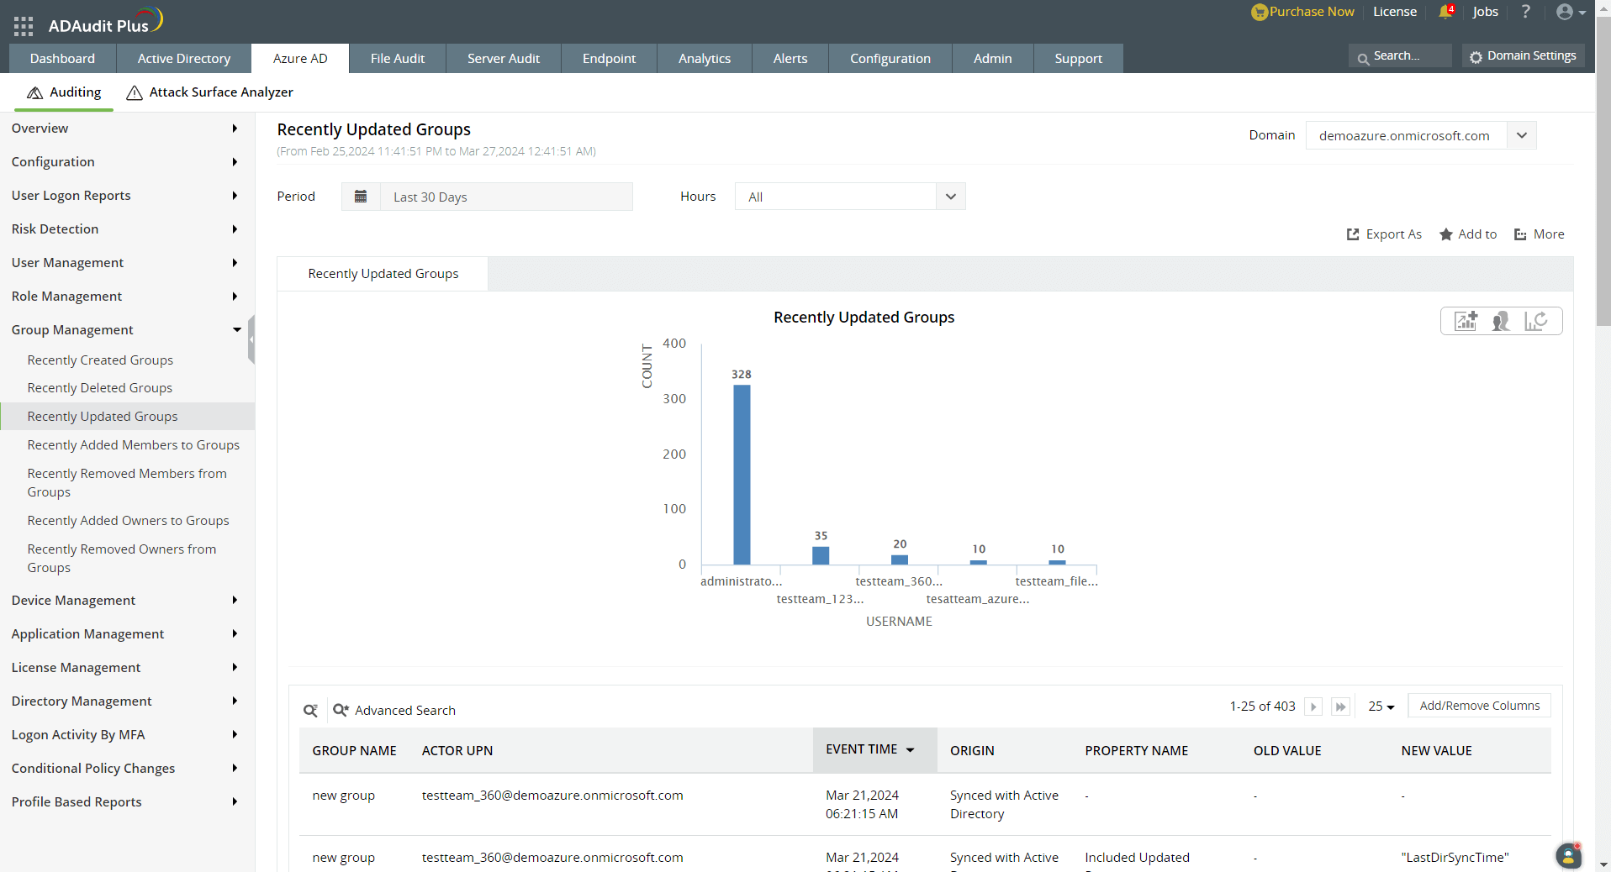1611x872 pixels.
Task: Open the Domain dropdown for demoazure.onmicrosoft.com
Action: (1521, 135)
